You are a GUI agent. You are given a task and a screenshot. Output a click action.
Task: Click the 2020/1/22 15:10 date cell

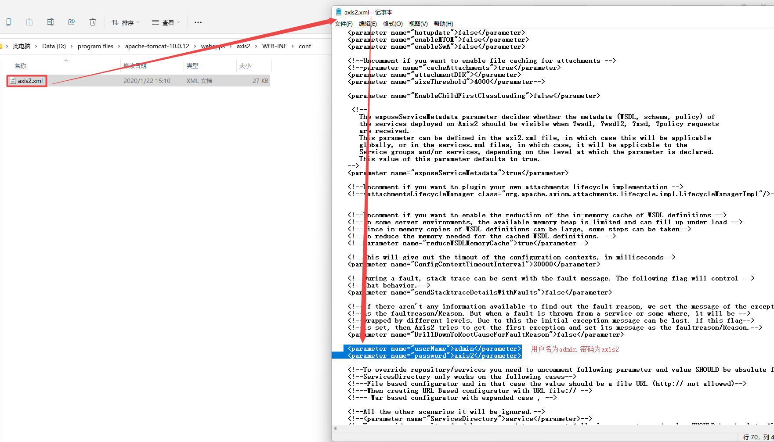pos(147,81)
